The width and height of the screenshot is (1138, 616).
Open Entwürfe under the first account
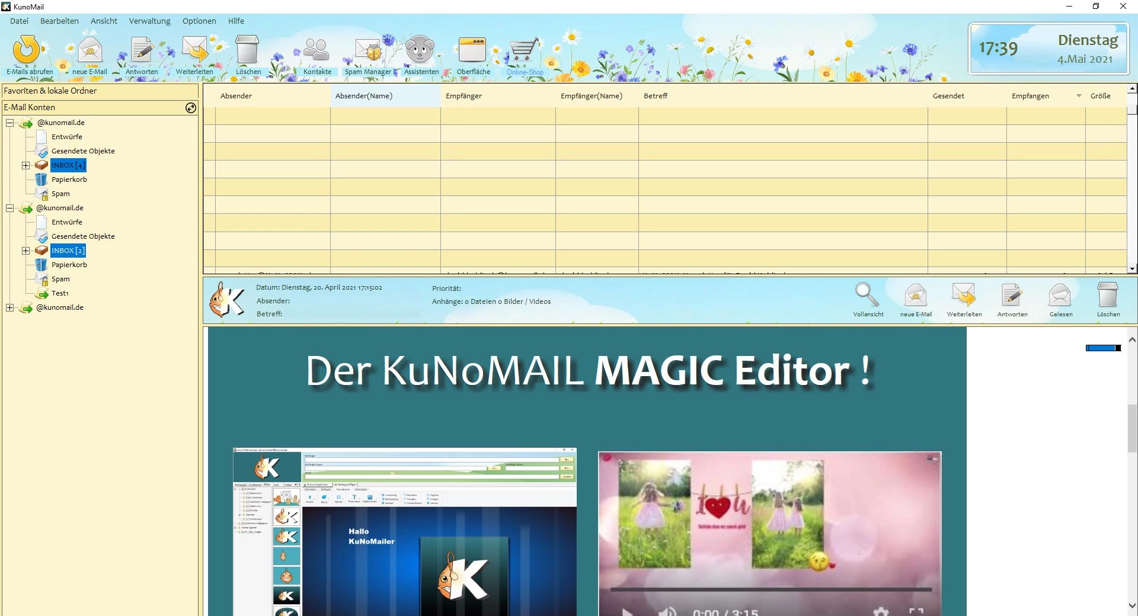(66, 137)
